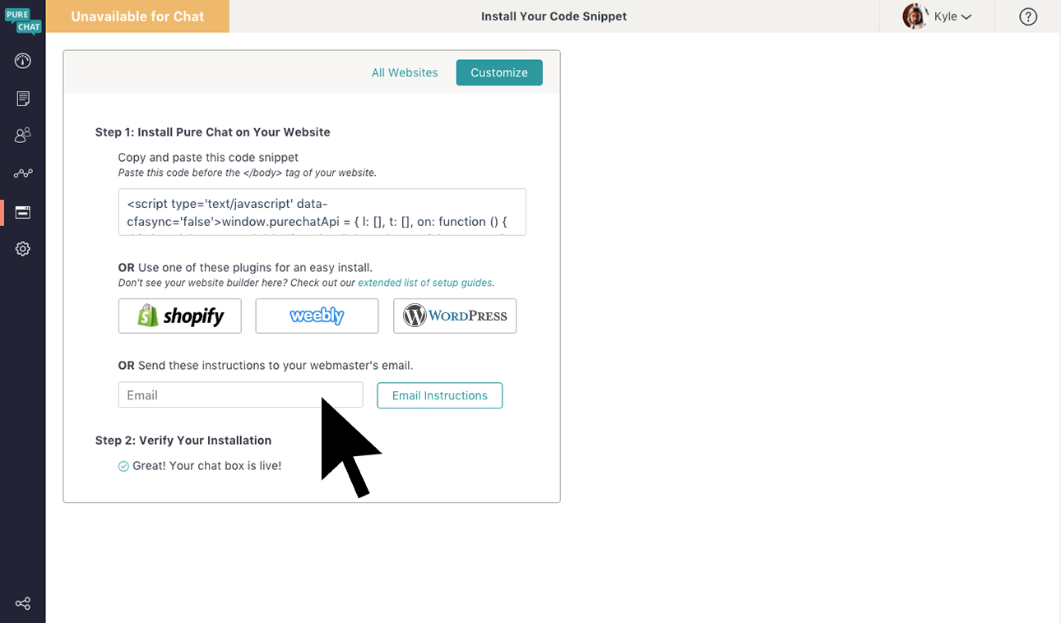
Task: Open the analytics graph icon in sidebar
Action: (x=23, y=173)
